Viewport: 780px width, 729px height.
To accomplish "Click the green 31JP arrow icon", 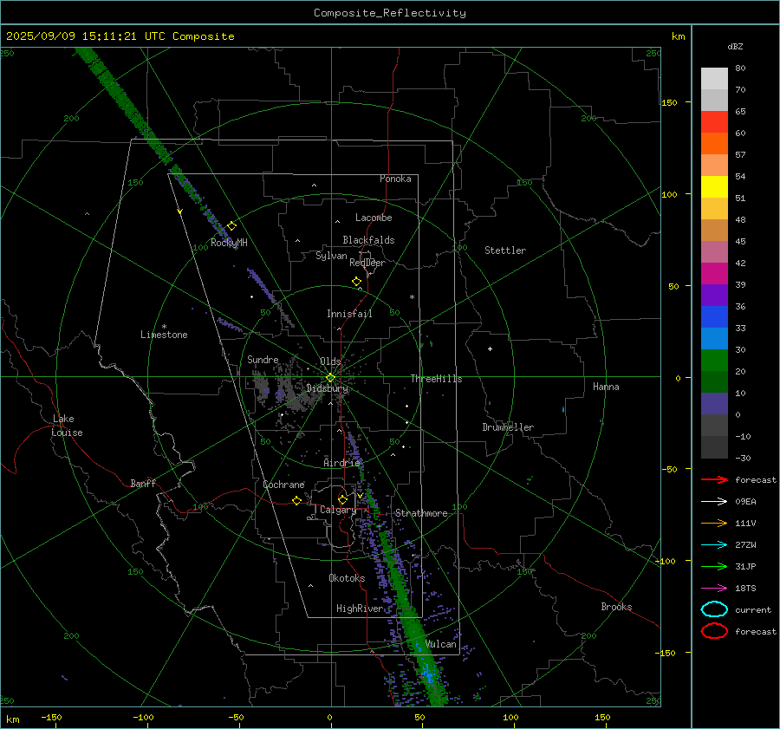I will [x=714, y=566].
